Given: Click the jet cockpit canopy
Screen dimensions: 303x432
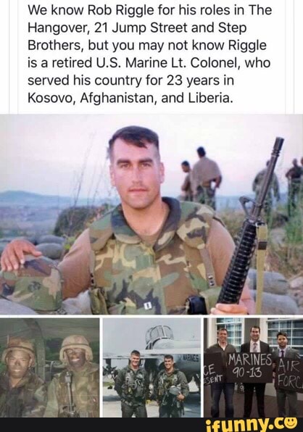Looking at the screenshot, I should [159, 335].
